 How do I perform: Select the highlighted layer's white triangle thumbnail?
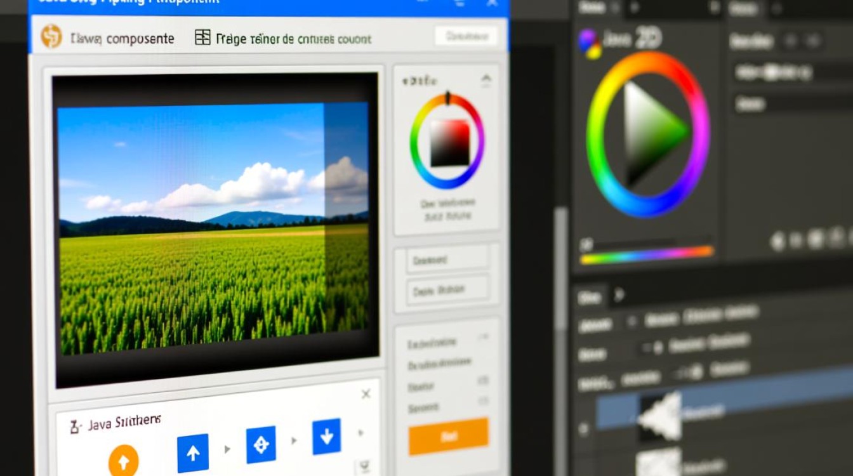[x=659, y=416]
